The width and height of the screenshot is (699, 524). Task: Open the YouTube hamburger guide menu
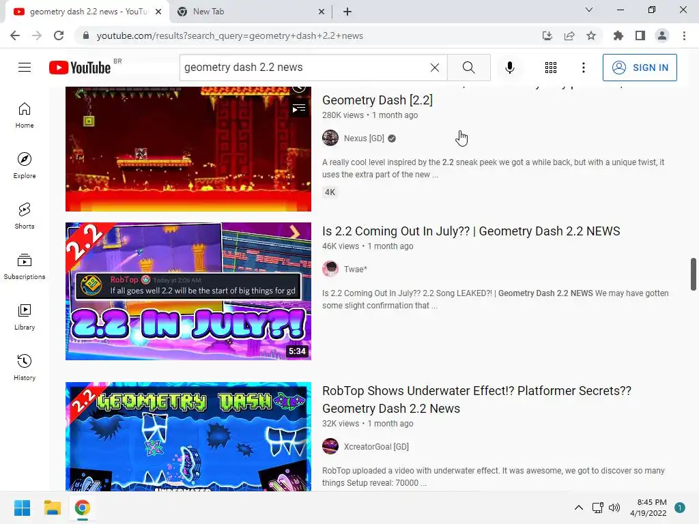point(25,68)
